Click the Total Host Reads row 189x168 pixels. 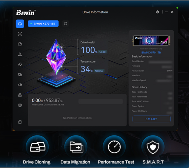[152, 92]
